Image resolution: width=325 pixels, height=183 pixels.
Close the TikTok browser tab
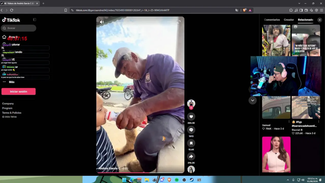point(37,3)
